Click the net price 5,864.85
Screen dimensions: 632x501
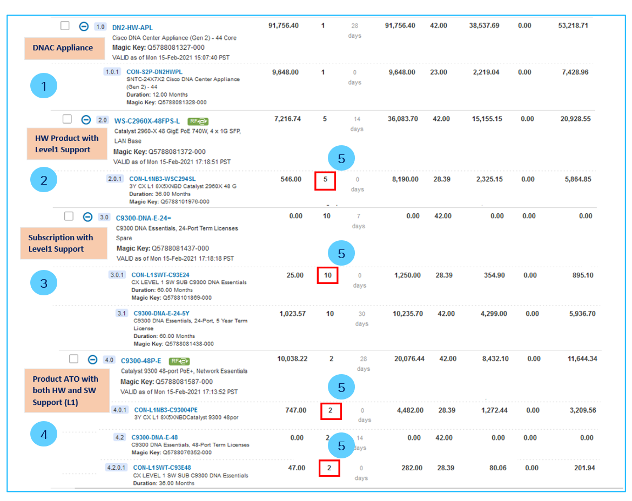tap(578, 179)
